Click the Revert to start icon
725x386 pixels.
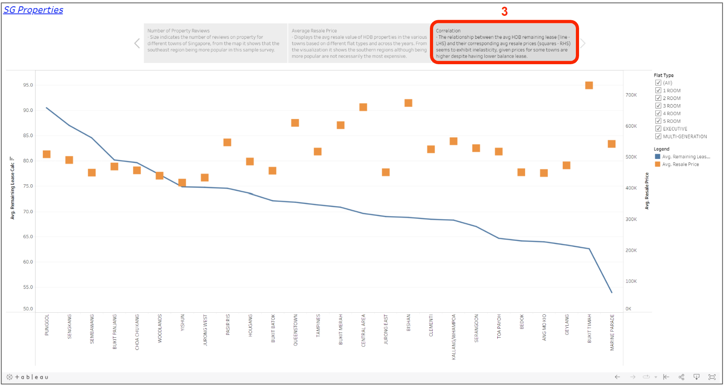point(666,377)
